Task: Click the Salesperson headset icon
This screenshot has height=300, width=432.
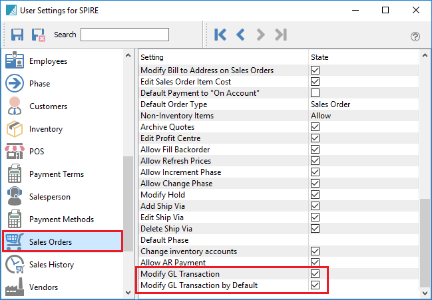Action: click(15, 196)
